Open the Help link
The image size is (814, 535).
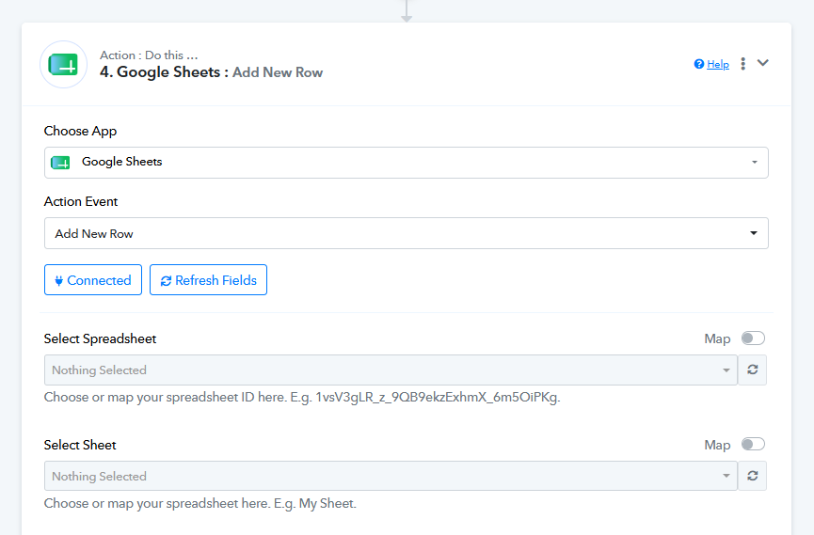coord(718,64)
